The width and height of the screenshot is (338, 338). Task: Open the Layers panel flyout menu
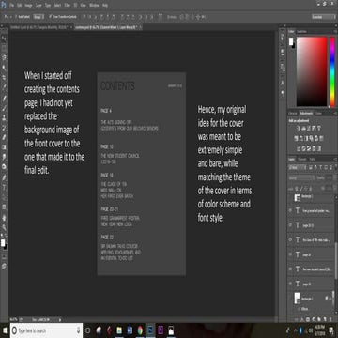coord(334,160)
